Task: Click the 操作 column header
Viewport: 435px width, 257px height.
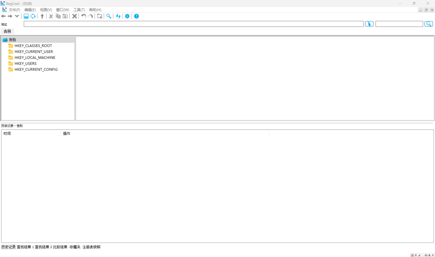Action: 165,134
